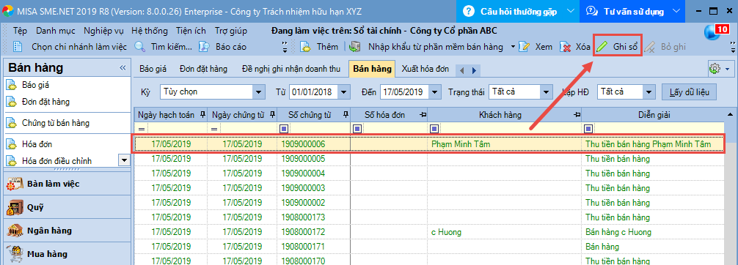Click the Xóa delete icon

pyautogui.click(x=566, y=47)
